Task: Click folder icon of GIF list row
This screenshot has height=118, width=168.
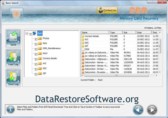Action: [x=83, y=46]
